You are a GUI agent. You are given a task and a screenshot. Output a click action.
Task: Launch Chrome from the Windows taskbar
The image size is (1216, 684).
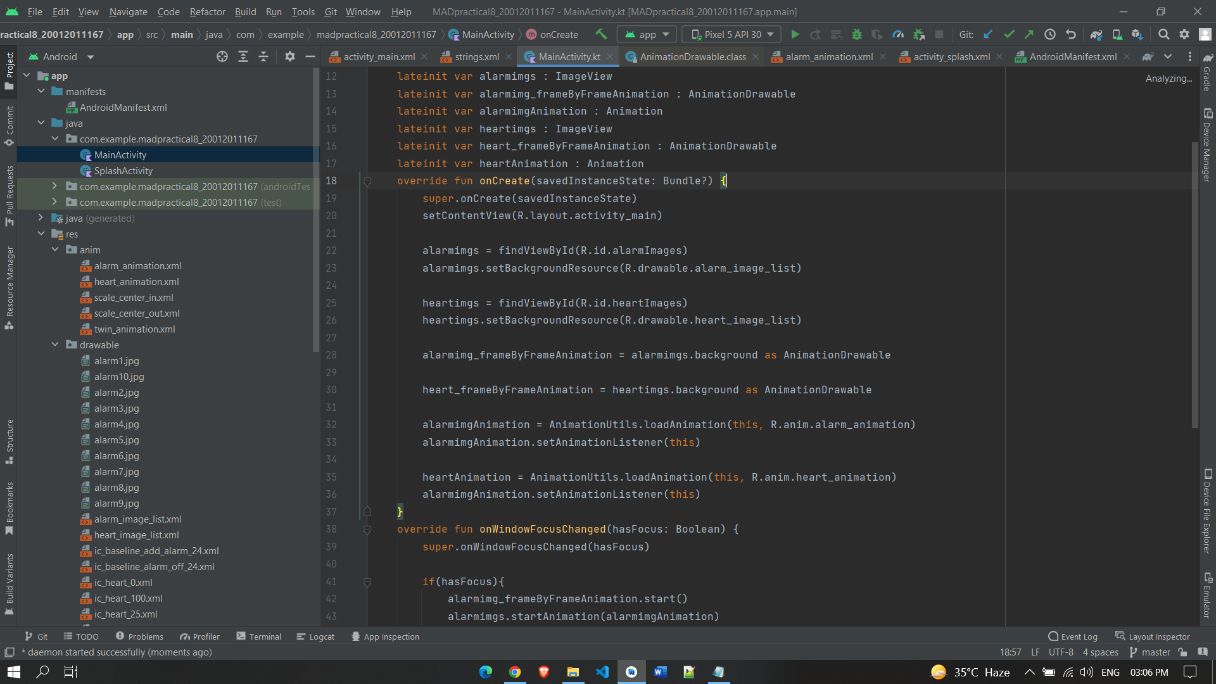point(514,672)
